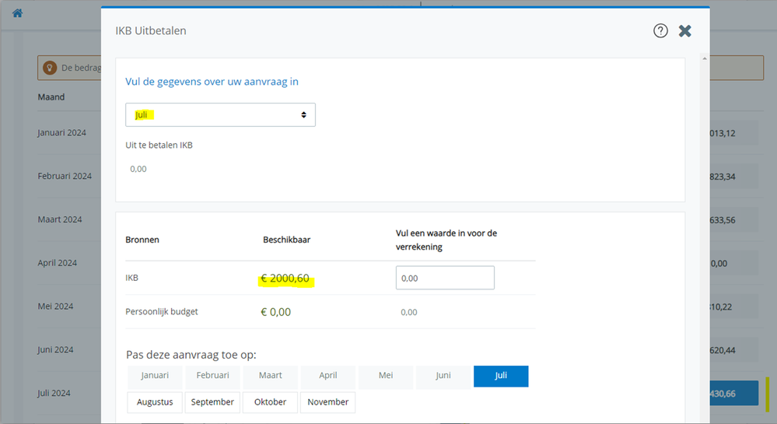Click the Beschikbaar column header
This screenshot has width=777, height=424.
(x=286, y=240)
